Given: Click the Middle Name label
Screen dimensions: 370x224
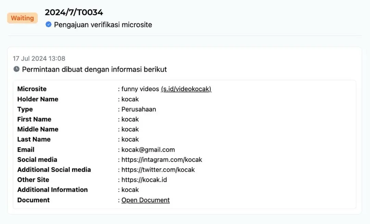Looking at the screenshot, I should click(38, 129).
